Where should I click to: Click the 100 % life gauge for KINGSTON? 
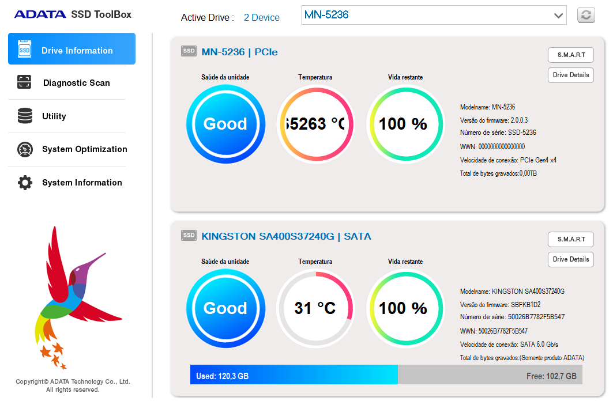point(405,308)
